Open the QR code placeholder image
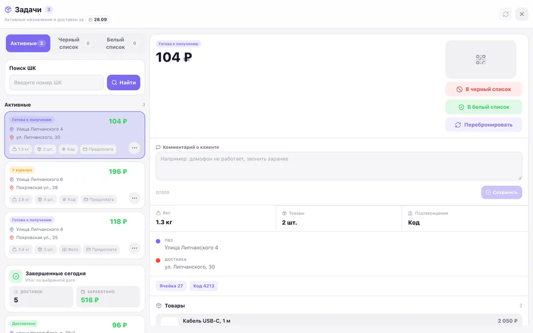Image resolution: width=533 pixels, height=333 pixels. click(481, 59)
